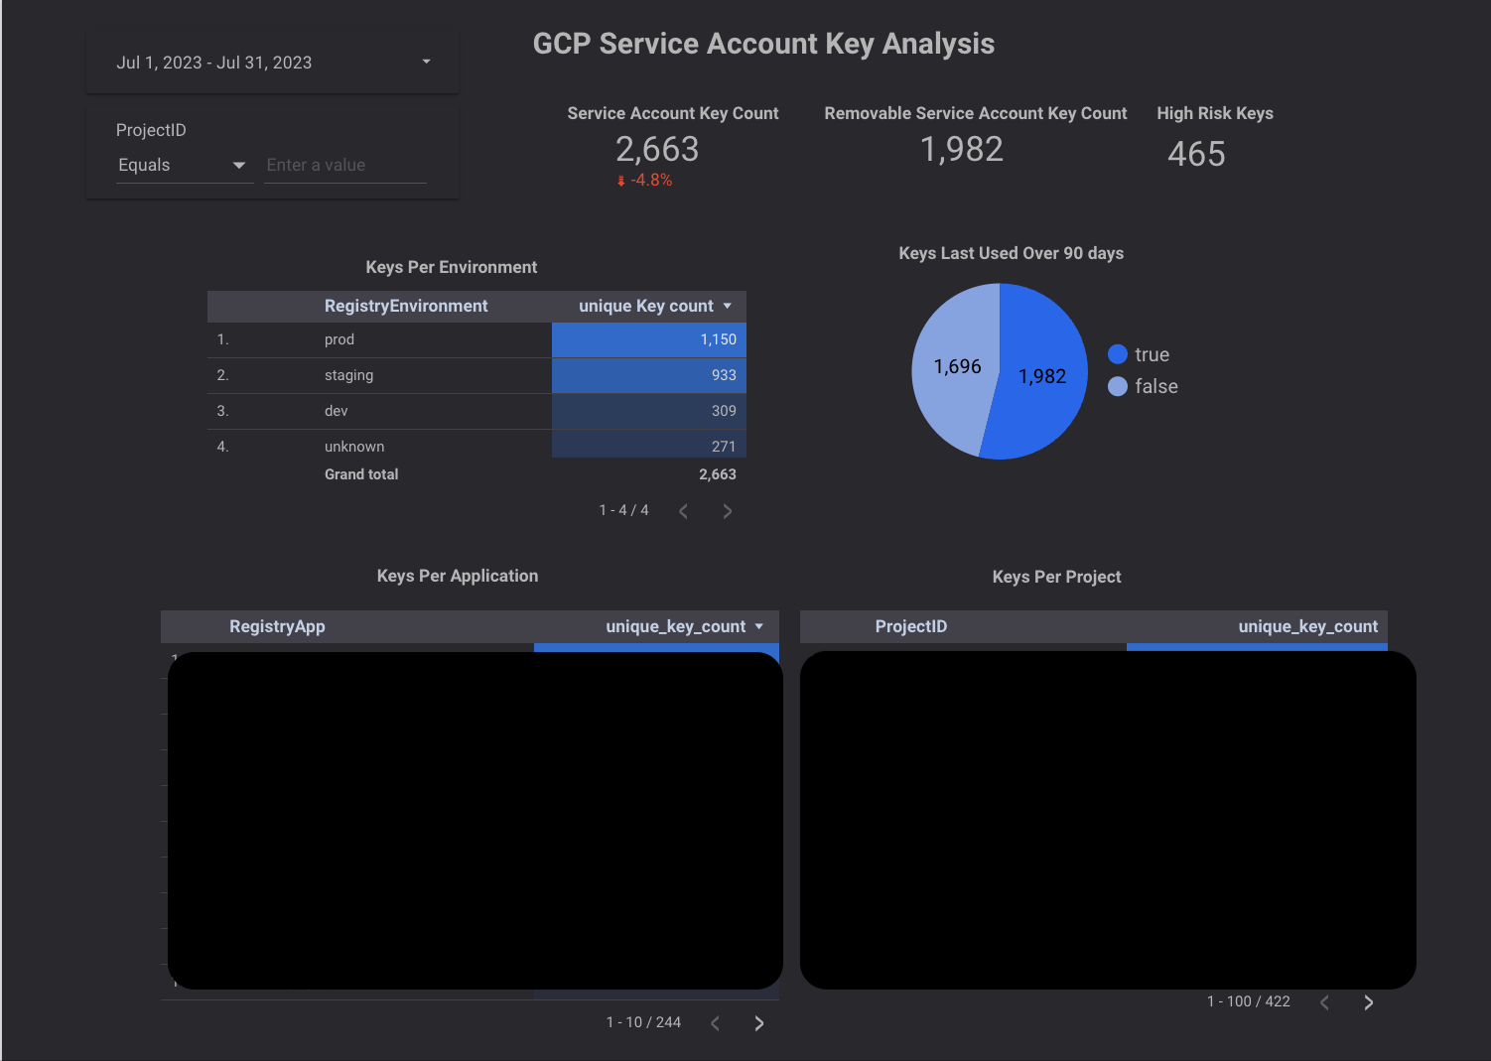Click the 309 key count cell
This screenshot has width=1491, height=1061.
[x=649, y=411]
